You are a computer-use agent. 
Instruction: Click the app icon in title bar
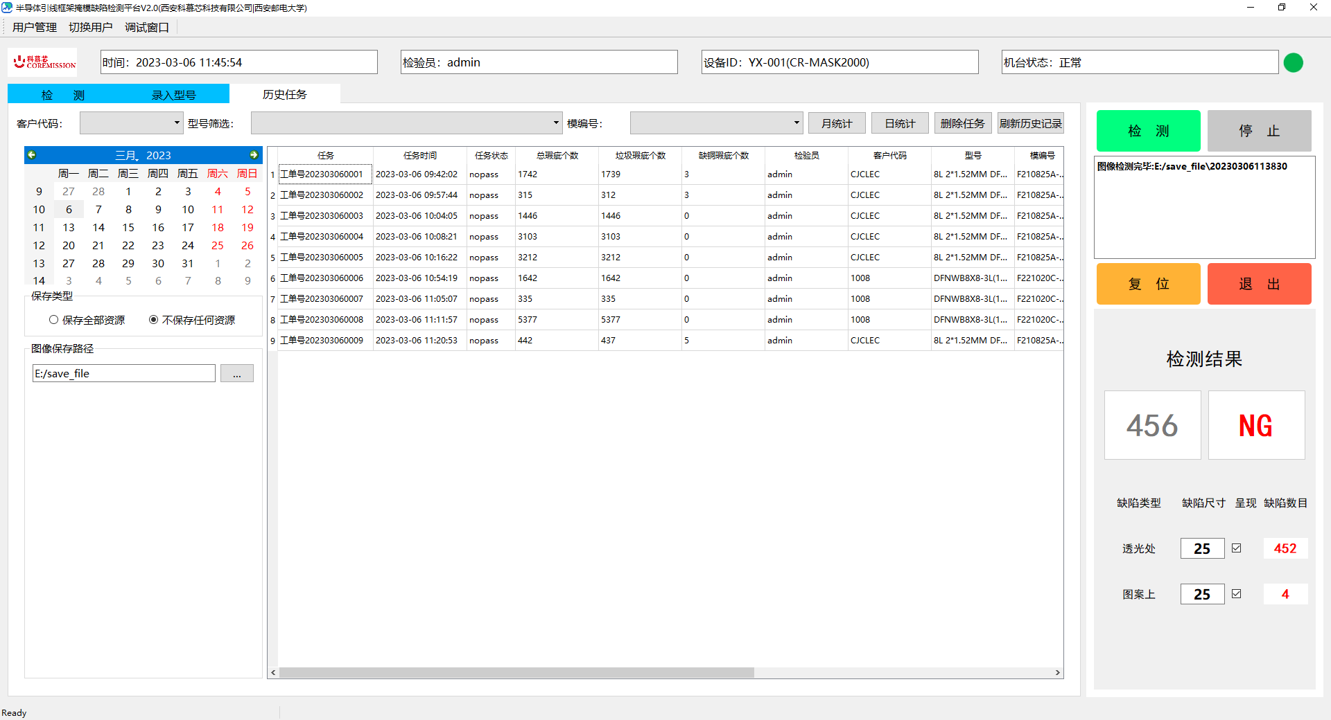pos(8,8)
